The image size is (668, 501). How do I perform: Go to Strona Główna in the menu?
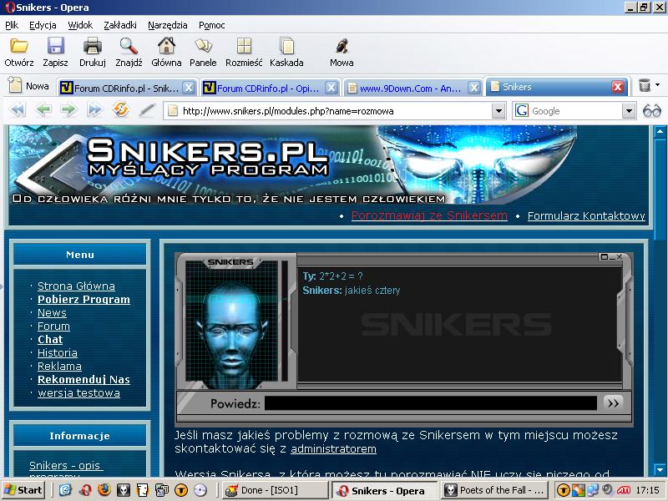pyautogui.click(x=76, y=286)
